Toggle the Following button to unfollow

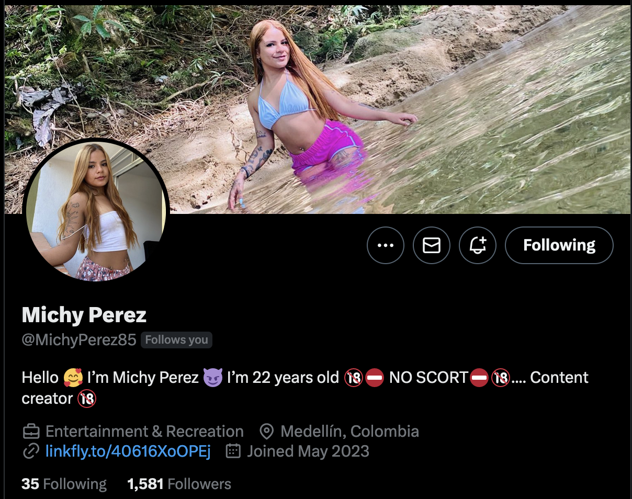coord(559,245)
